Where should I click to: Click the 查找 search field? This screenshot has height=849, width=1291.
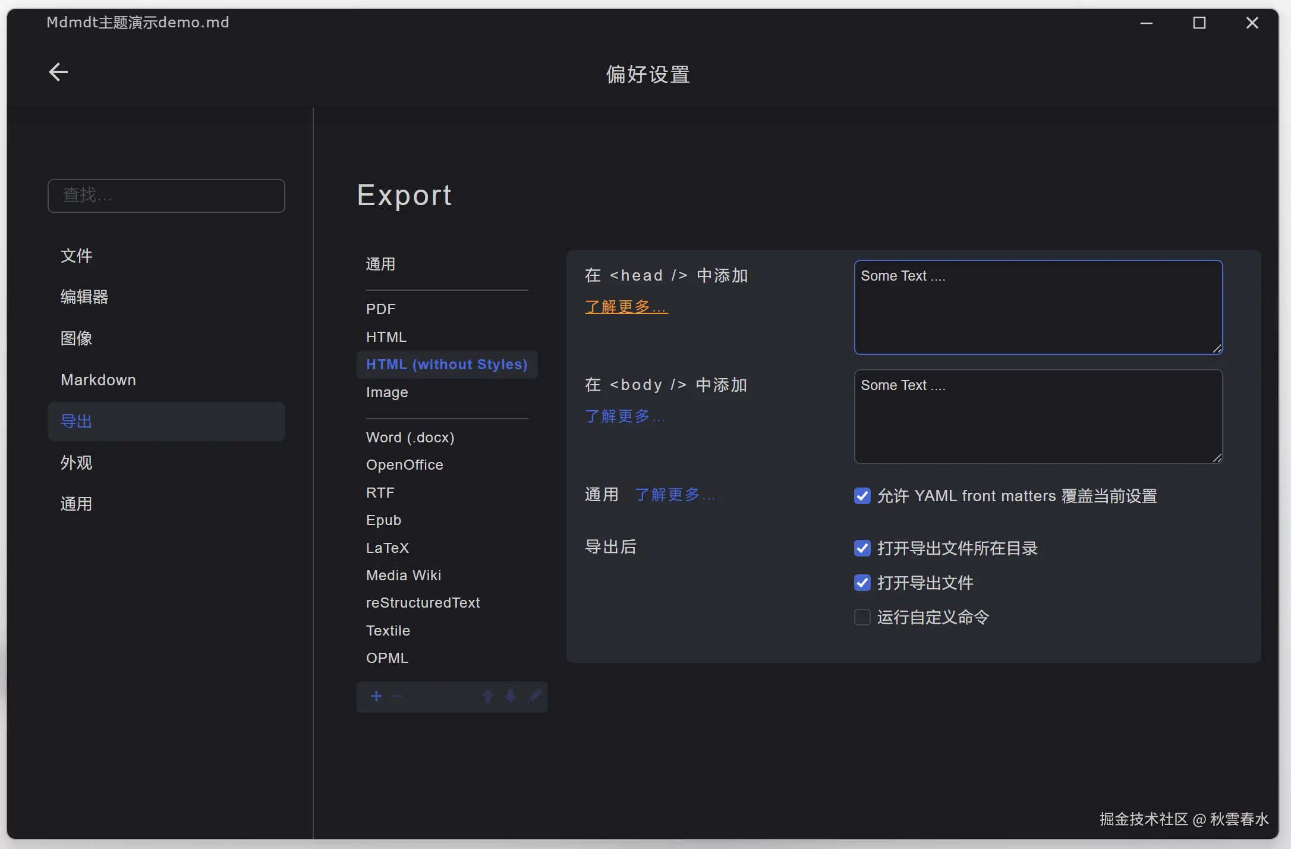[x=166, y=196]
